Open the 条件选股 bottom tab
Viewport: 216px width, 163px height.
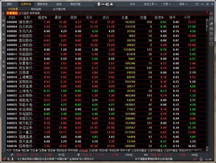[x=73, y=150]
